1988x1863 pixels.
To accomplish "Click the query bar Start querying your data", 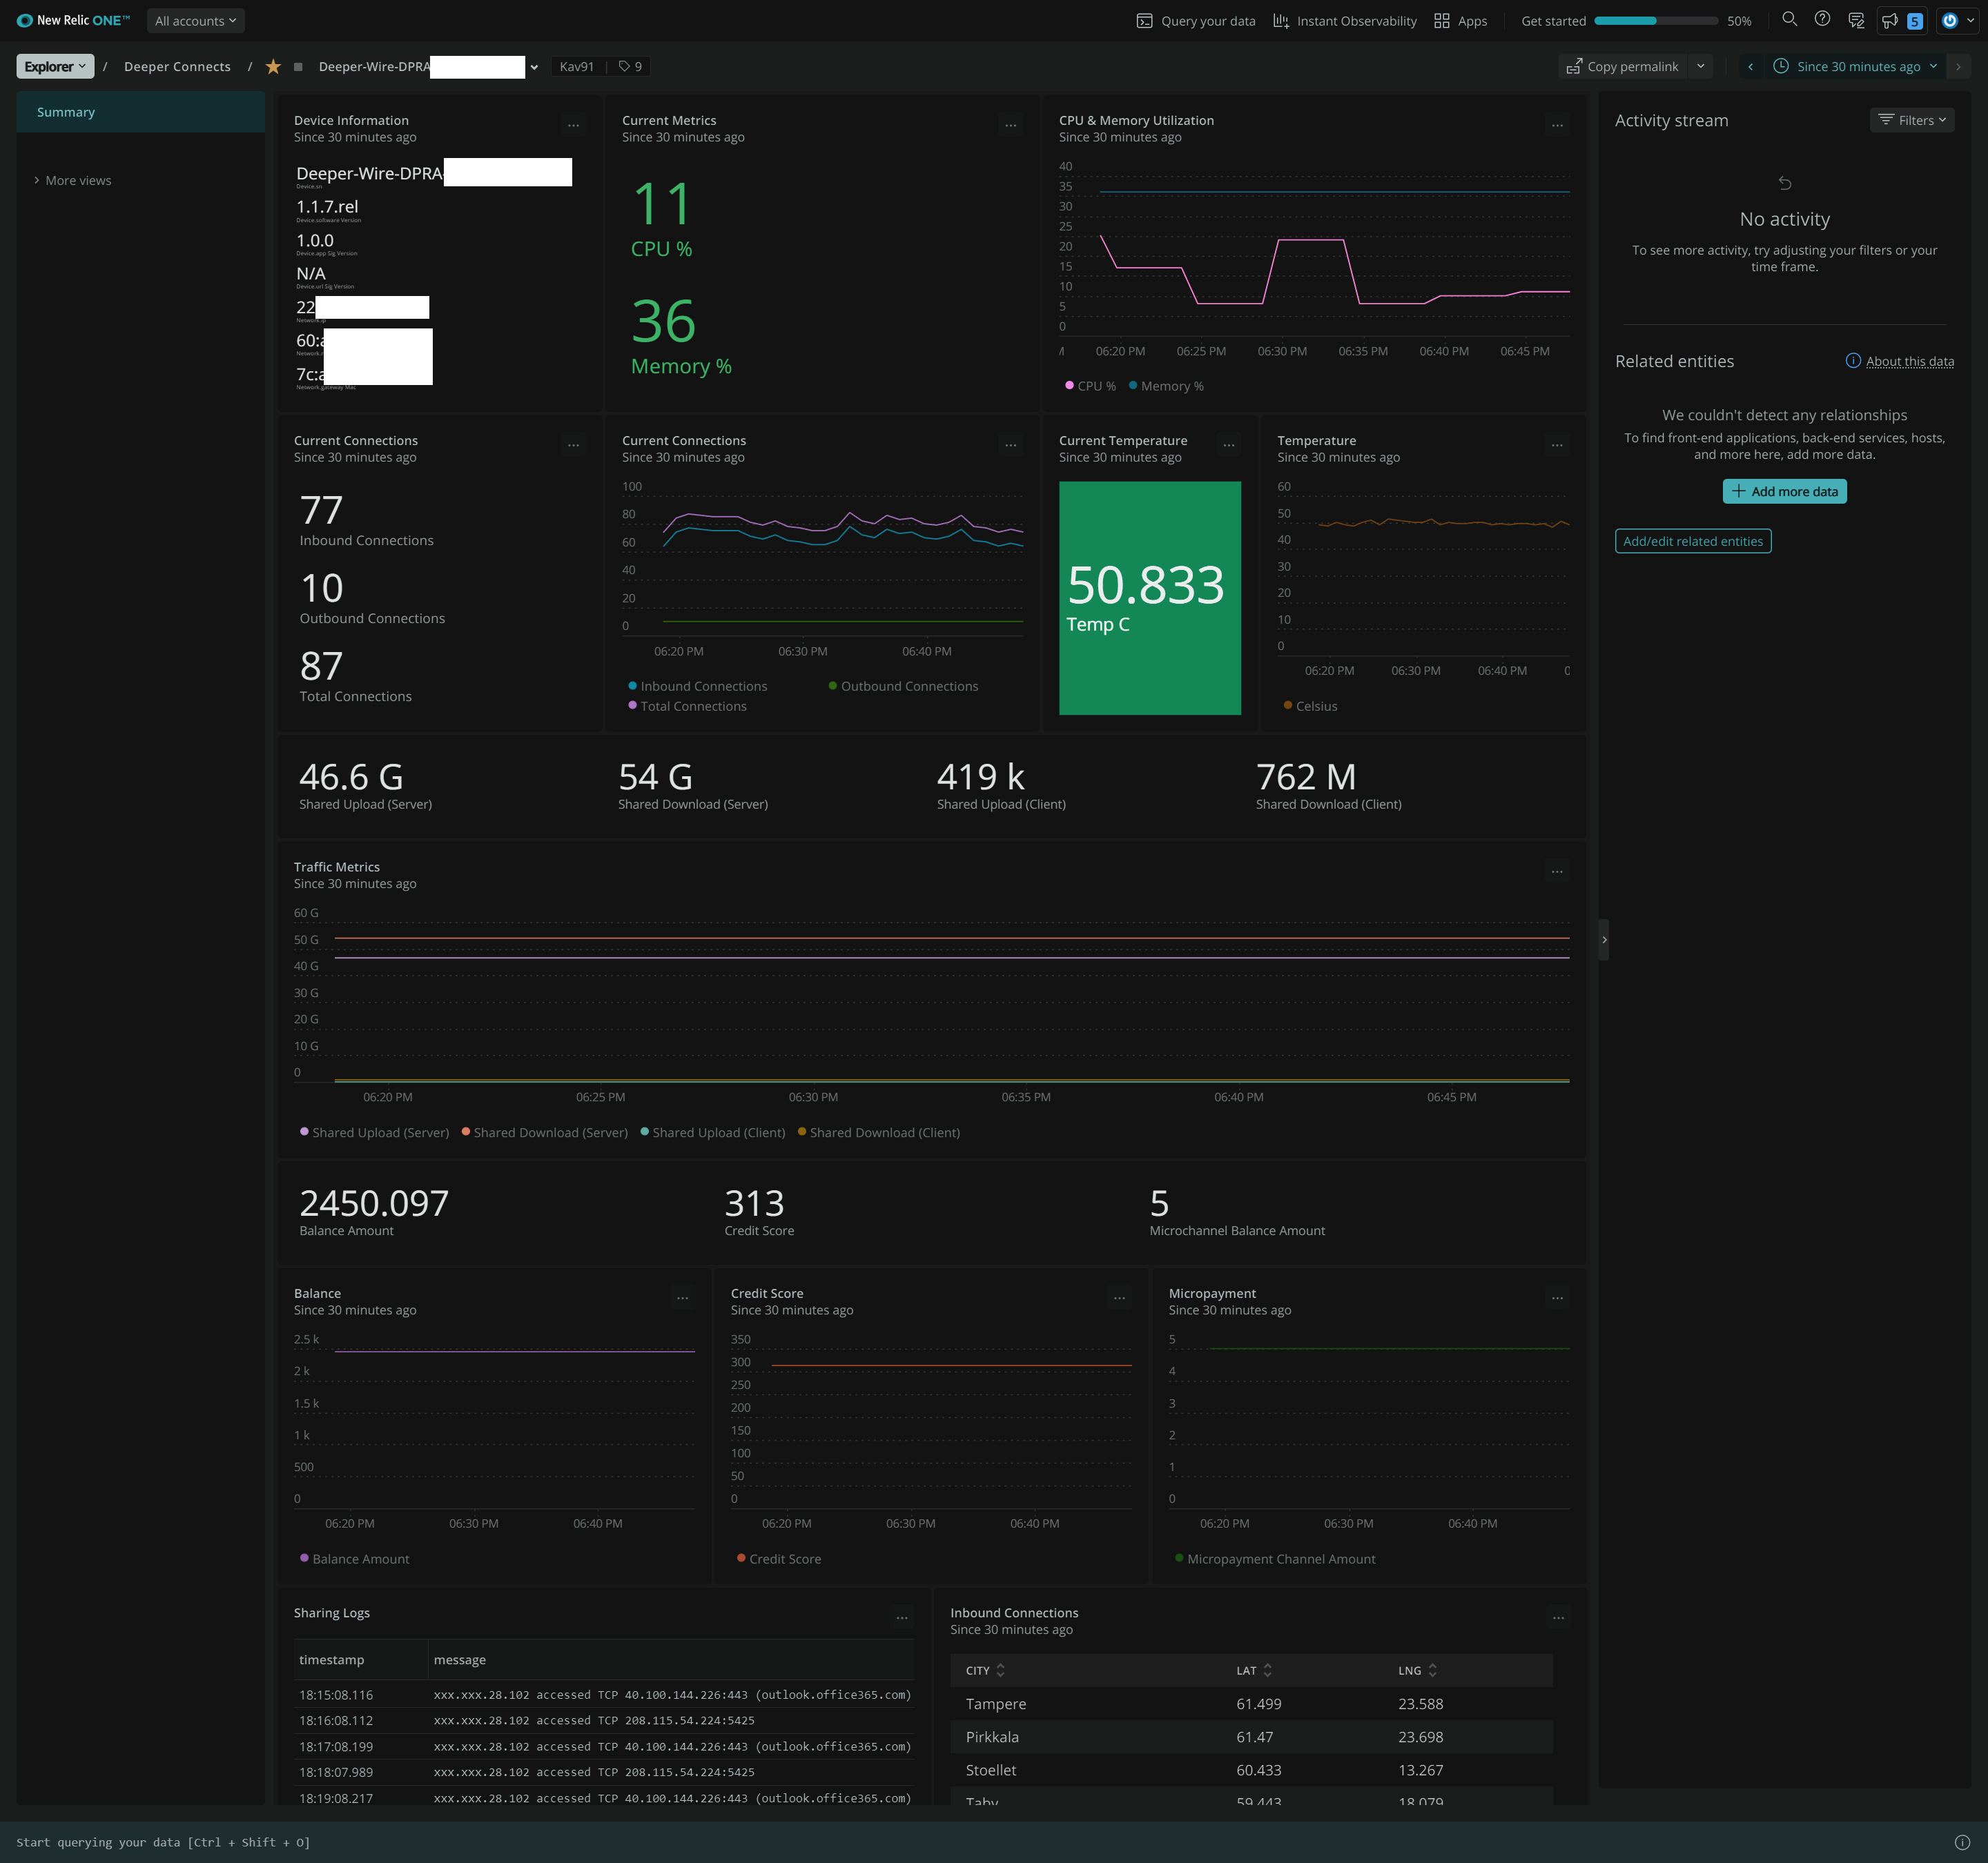I will tap(163, 1842).
